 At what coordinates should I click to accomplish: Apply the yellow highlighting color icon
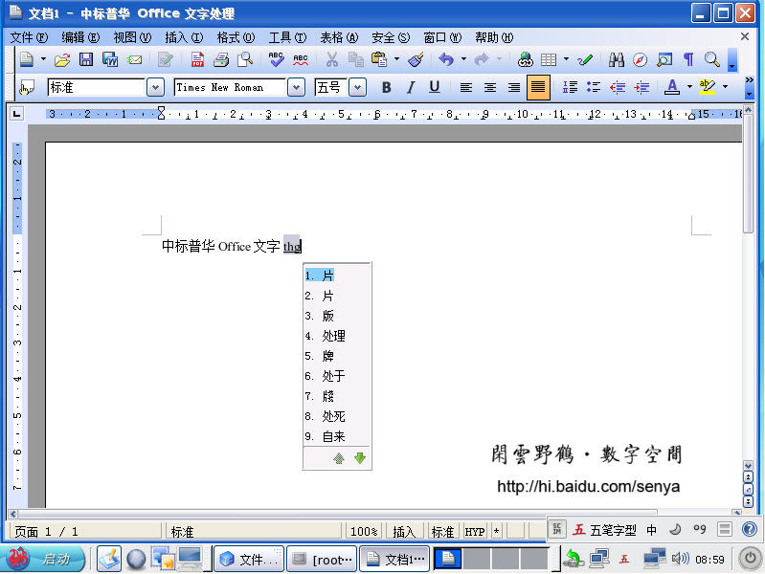pyautogui.click(x=707, y=87)
